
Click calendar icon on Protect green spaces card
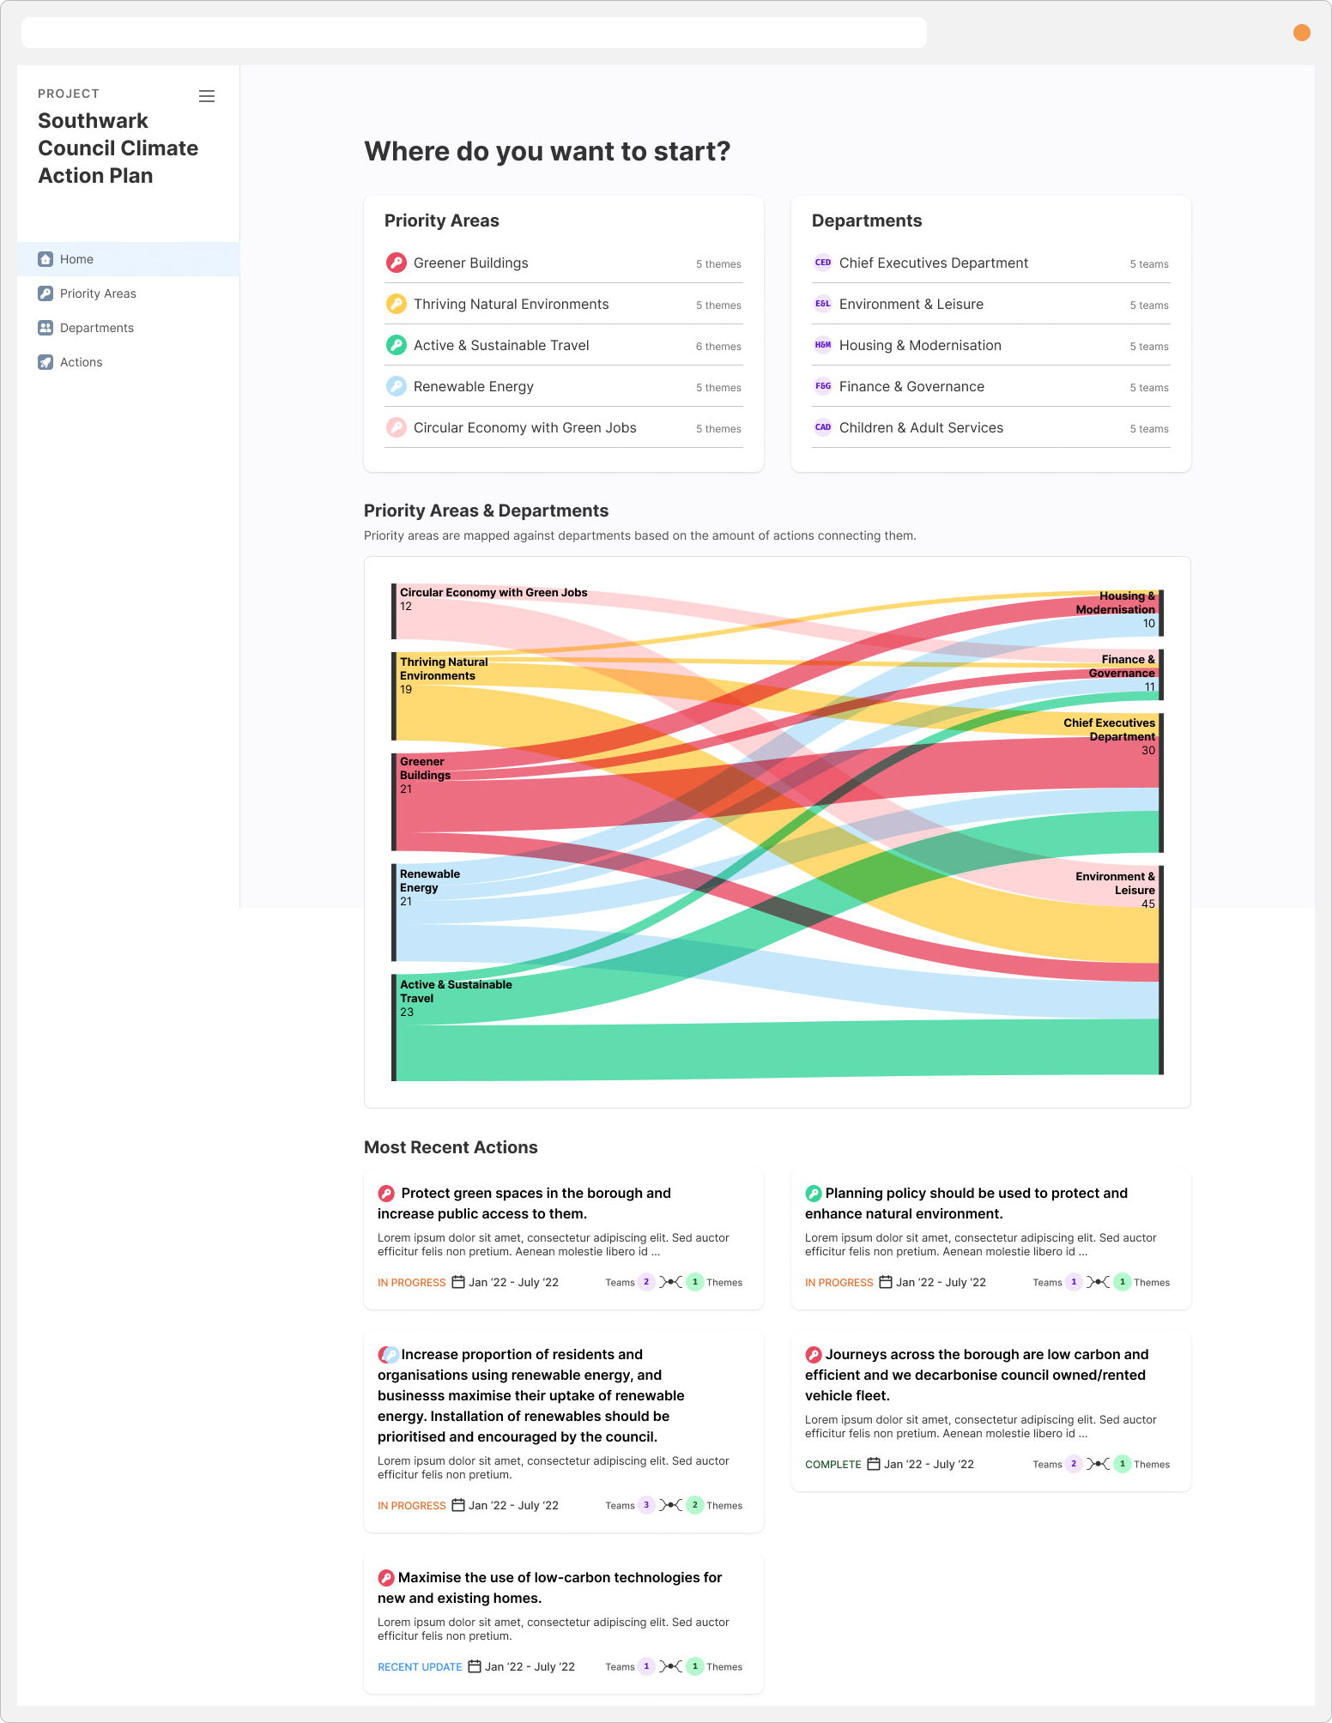[458, 1282]
